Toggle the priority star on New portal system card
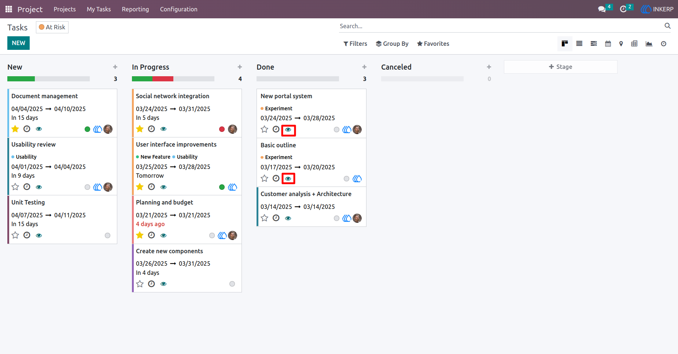The height and width of the screenshot is (354, 678). tap(264, 129)
